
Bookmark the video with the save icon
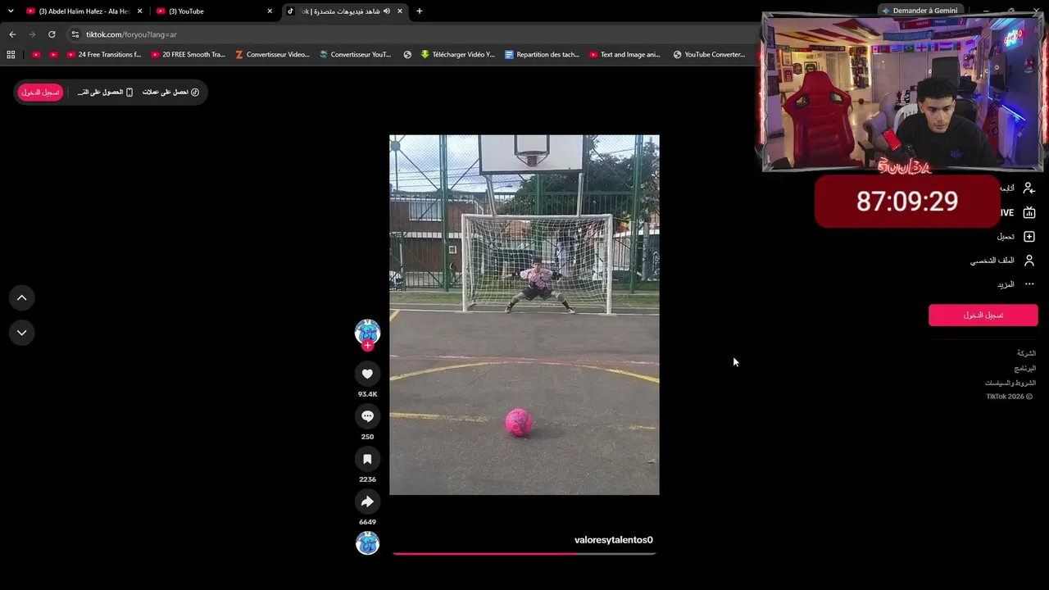pyautogui.click(x=367, y=459)
